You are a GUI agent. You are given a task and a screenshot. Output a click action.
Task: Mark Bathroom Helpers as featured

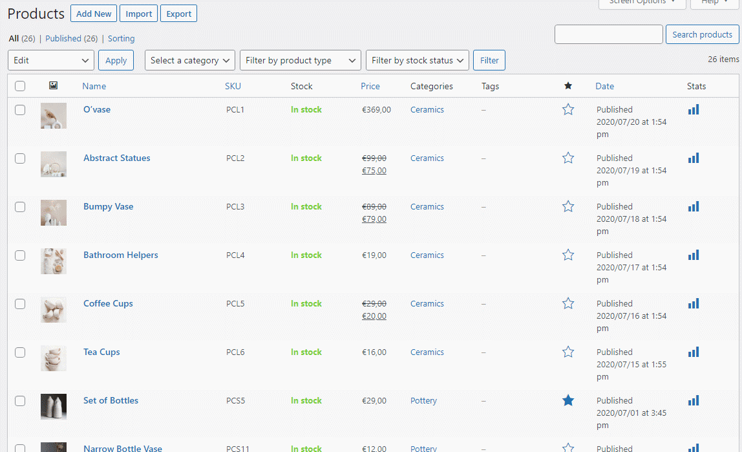point(568,255)
